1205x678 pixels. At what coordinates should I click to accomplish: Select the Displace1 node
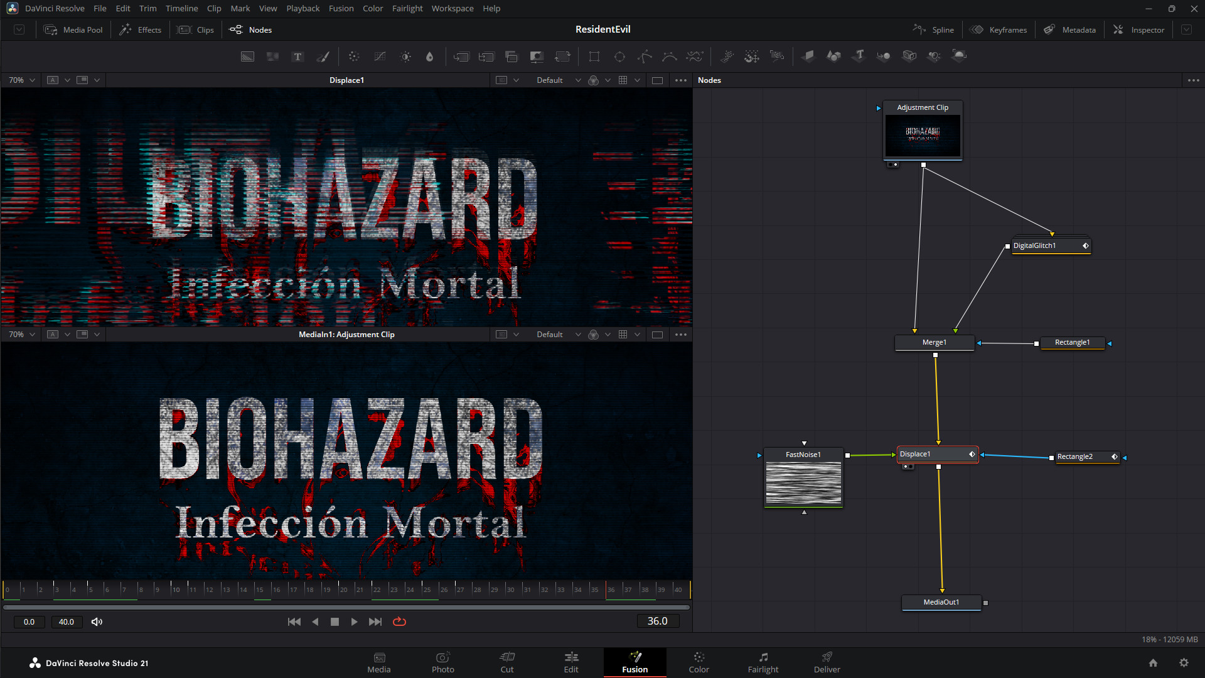pyautogui.click(x=938, y=454)
